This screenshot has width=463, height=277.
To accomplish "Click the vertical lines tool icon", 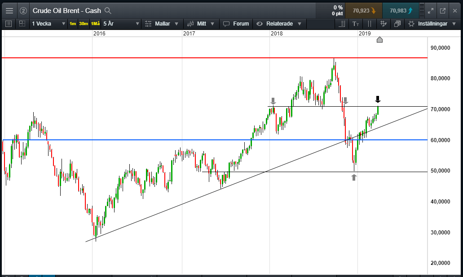I will pos(370,24).
